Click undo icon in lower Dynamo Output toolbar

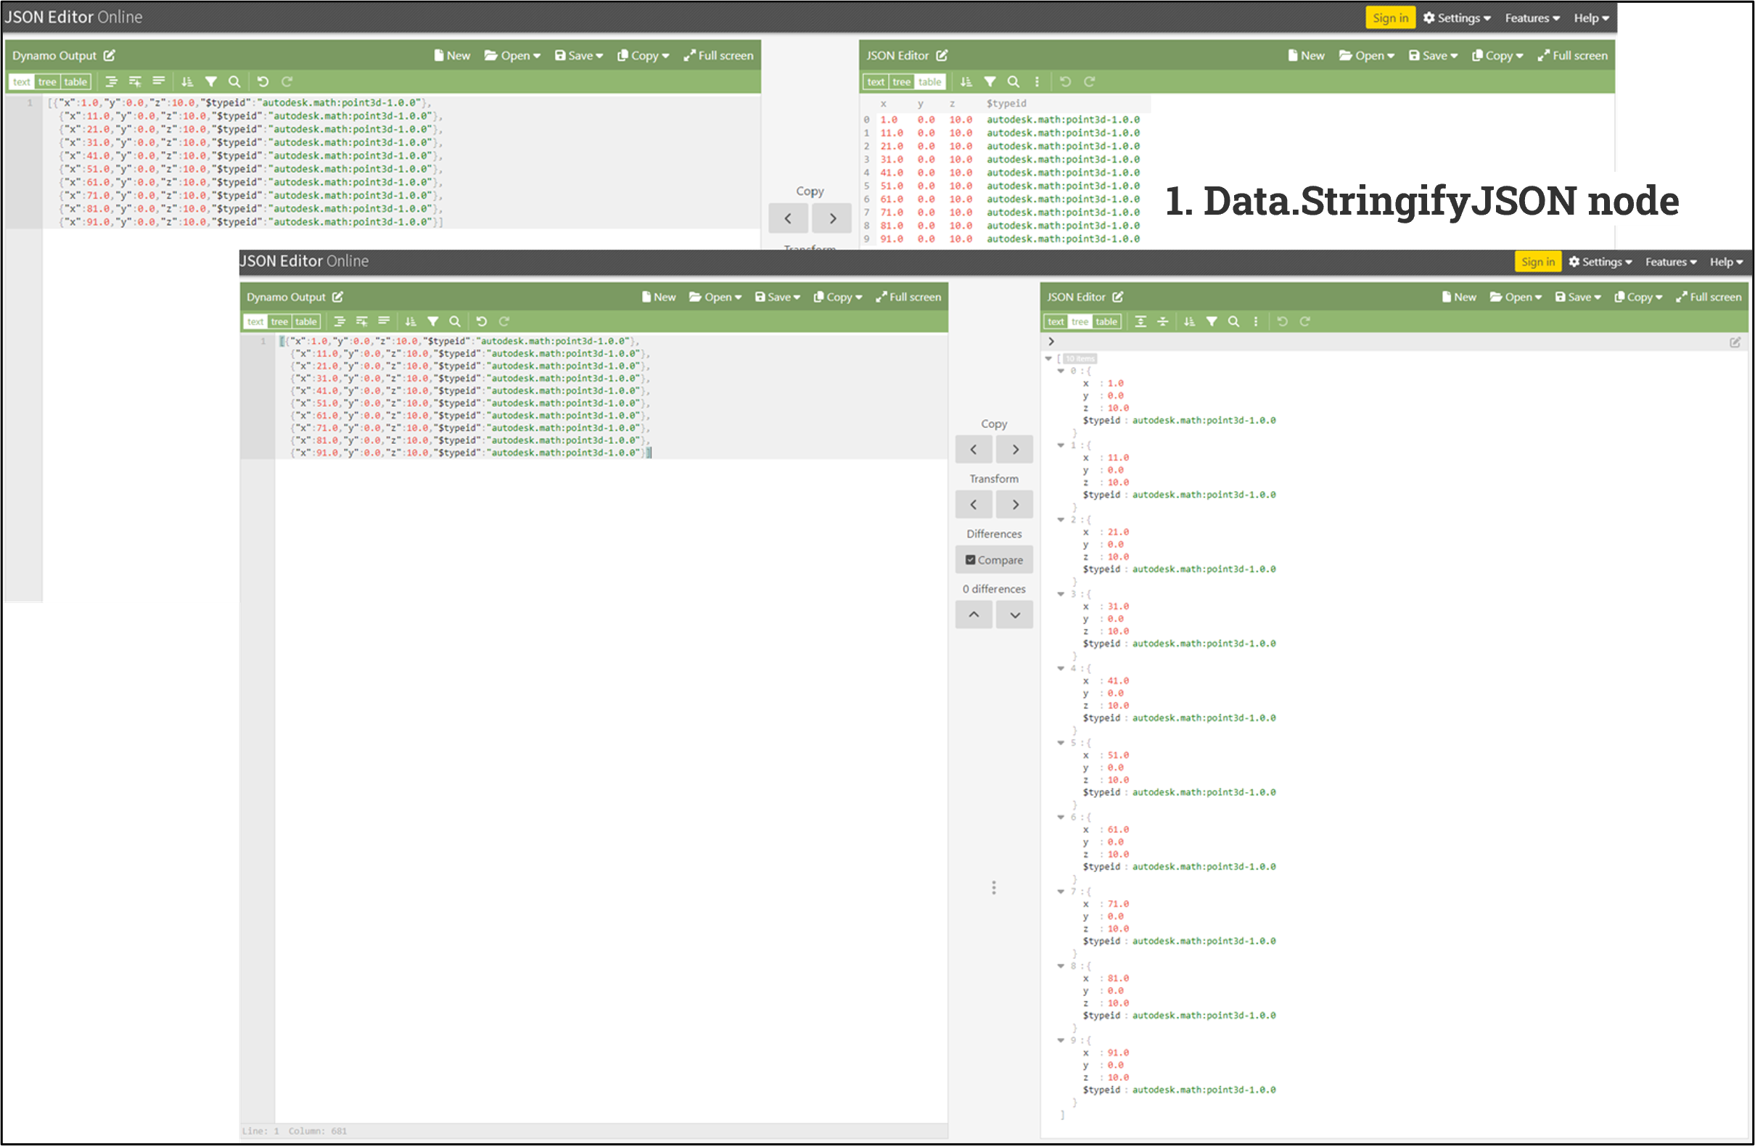(482, 321)
